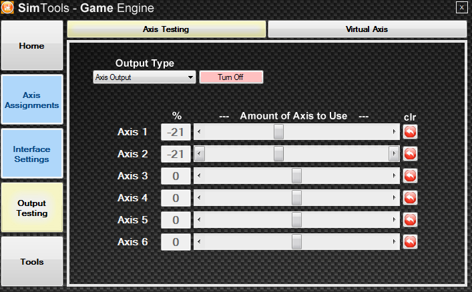Viewport: 472px width, 292px height.
Task: Click the right arrow of Axis 6 slider
Action: [x=394, y=241]
